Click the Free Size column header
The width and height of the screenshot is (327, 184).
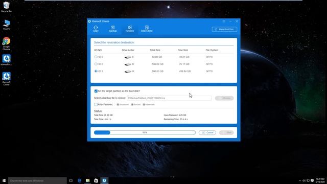(x=183, y=50)
